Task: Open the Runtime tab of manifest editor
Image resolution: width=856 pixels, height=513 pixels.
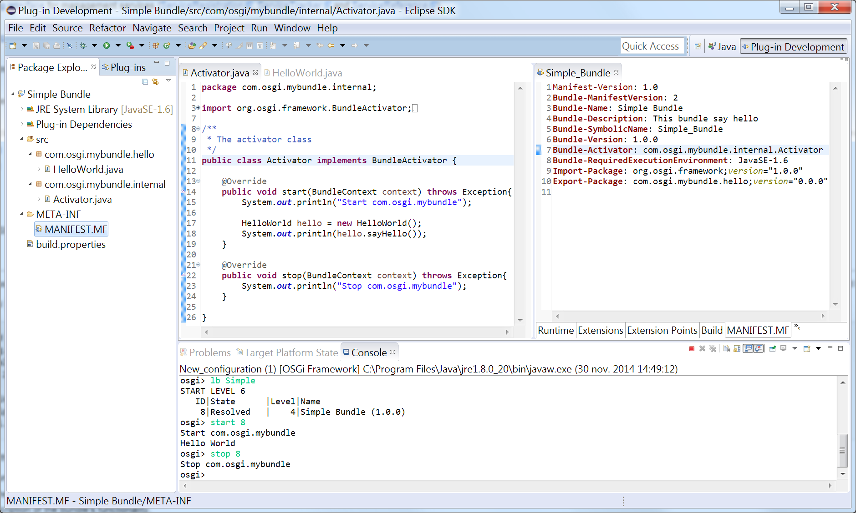Action: (555, 330)
